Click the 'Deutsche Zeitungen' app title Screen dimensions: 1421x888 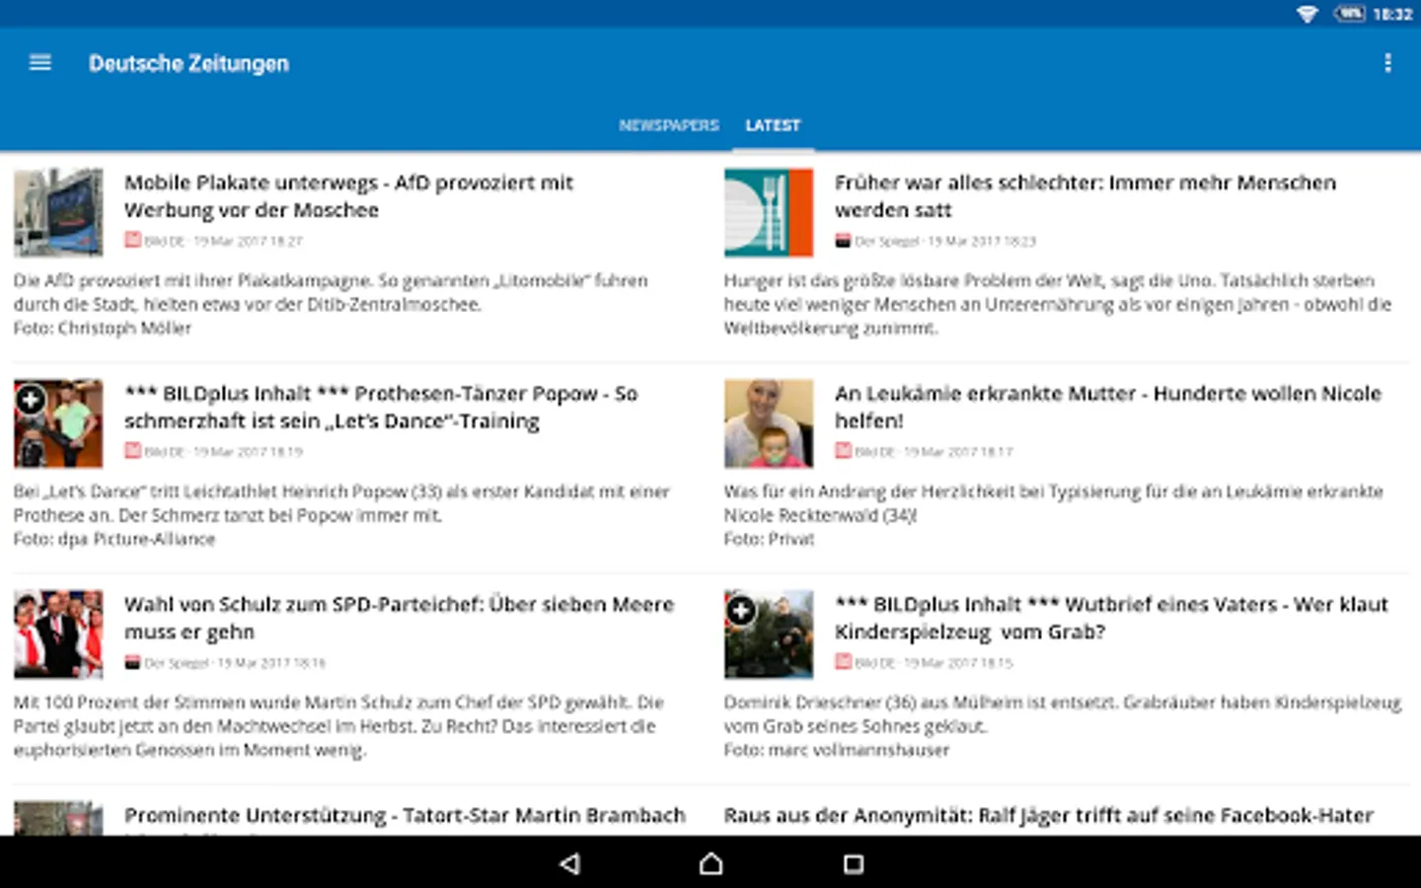(188, 63)
